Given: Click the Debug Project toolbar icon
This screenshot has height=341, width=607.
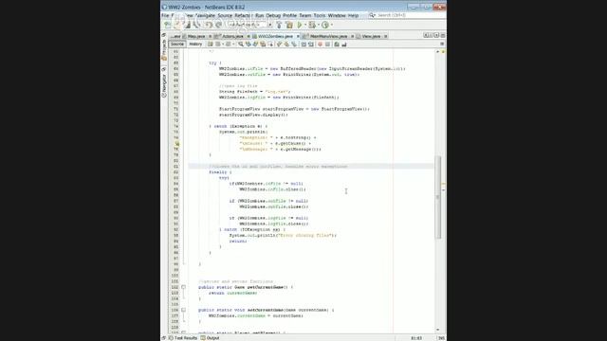Looking at the screenshot, I should [312, 25].
